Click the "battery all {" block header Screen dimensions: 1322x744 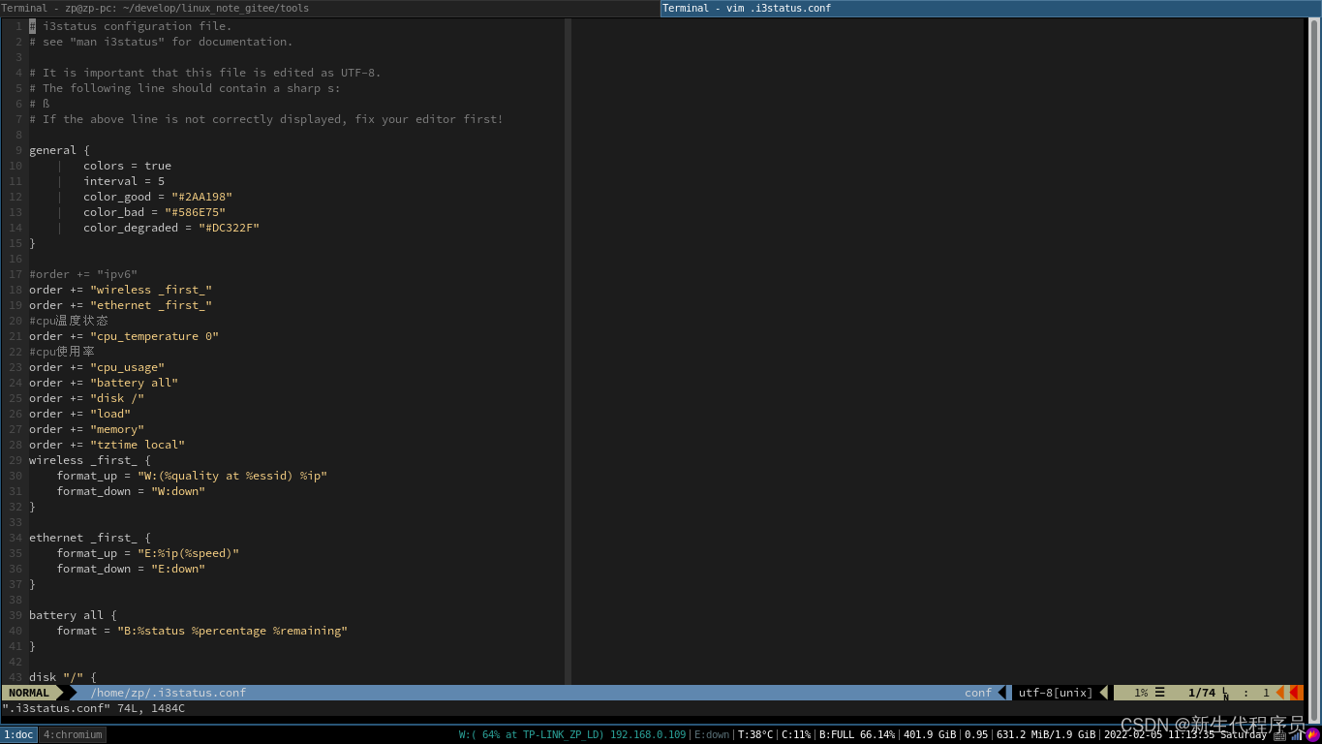pyautogui.click(x=73, y=615)
